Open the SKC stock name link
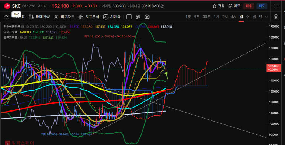 16,6
